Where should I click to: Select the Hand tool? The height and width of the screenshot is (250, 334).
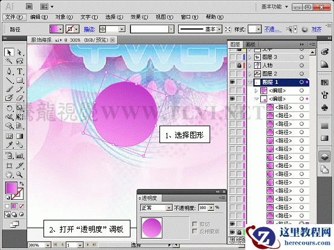point(9,175)
